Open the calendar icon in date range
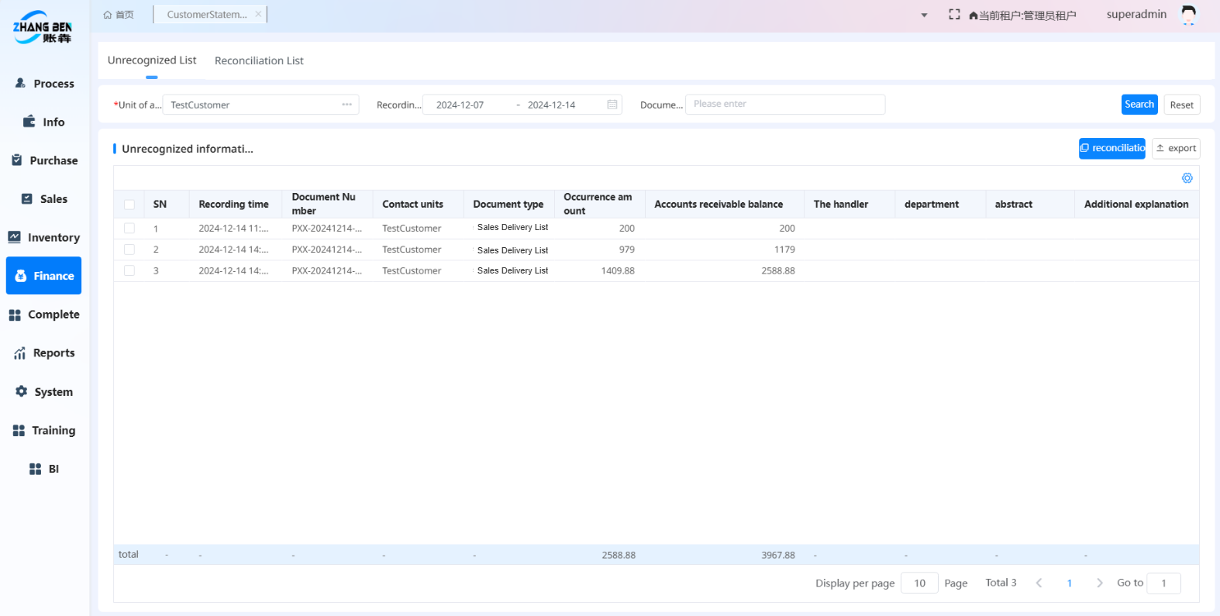 pos(612,105)
